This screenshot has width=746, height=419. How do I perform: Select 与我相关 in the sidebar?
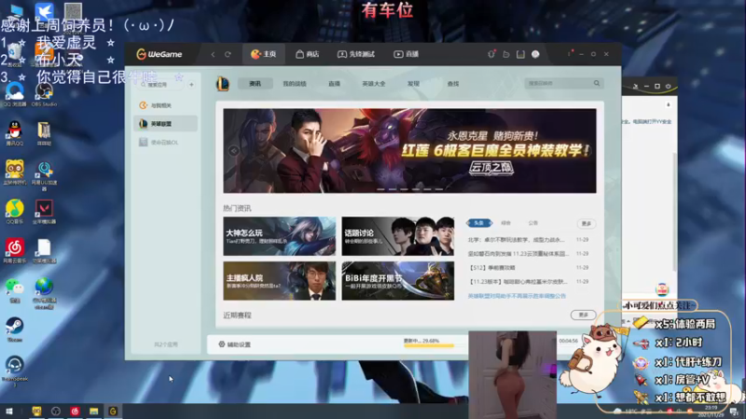[166, 105]
